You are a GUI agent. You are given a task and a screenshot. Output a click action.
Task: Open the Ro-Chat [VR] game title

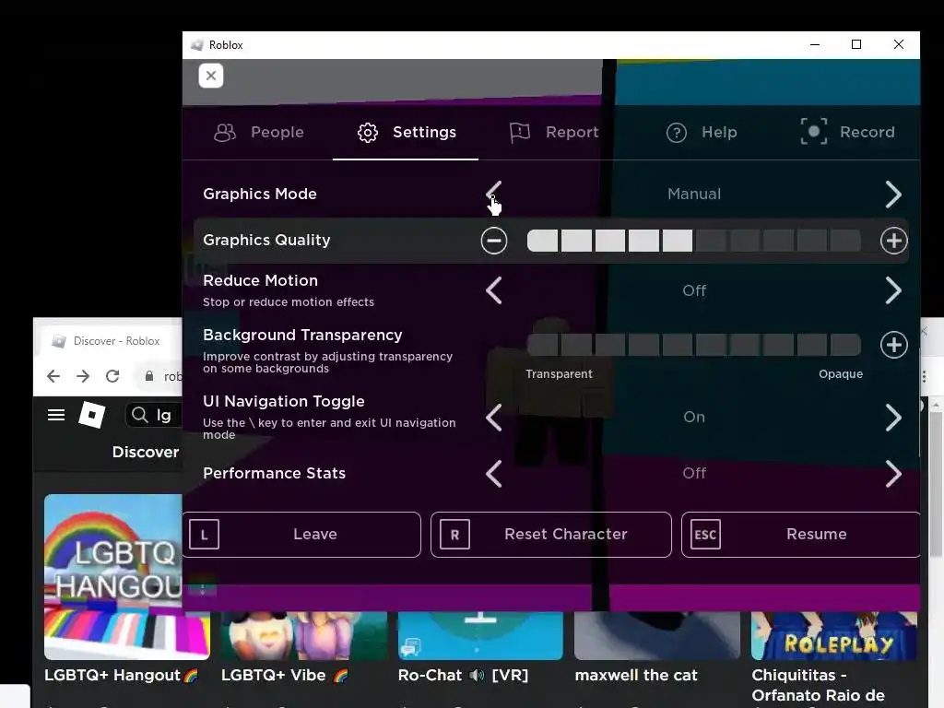(x=463, y=676)
